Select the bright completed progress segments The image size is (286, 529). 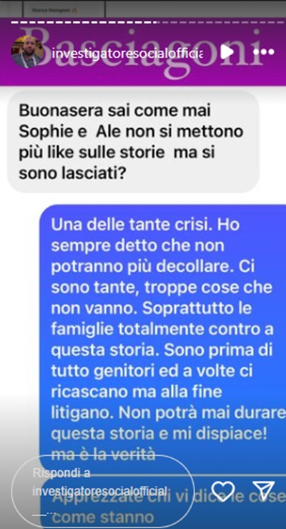84,23
